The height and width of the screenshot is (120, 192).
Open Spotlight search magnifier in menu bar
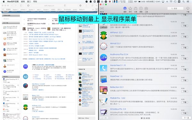(x=183, y=2)
